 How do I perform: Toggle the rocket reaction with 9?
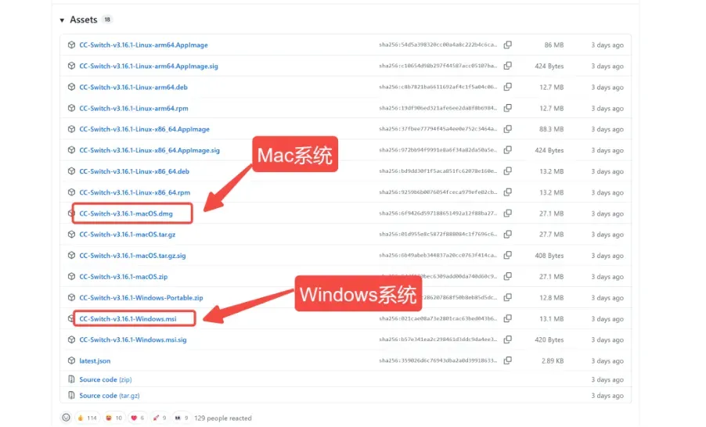pos(160,418)
